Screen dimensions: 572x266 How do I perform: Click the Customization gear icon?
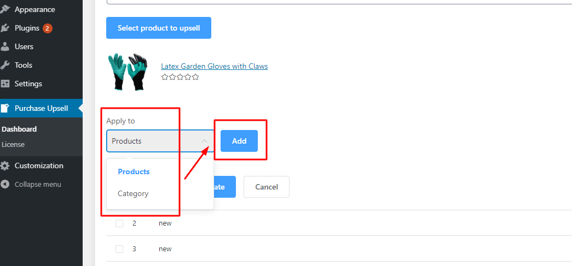pyautogui.click(x=5, y=165)
